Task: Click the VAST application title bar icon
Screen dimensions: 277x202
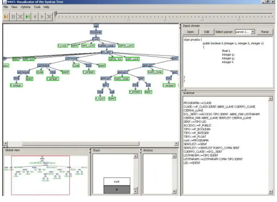Action: (5, 2)
